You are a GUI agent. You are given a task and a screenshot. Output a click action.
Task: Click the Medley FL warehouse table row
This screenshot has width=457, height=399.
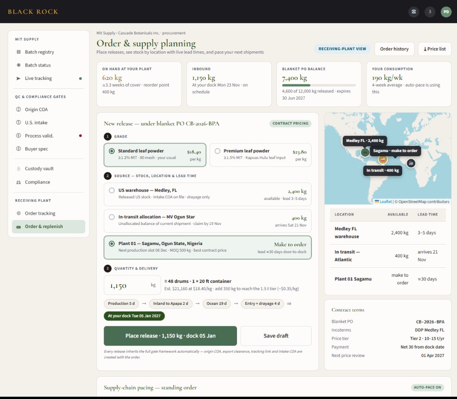388,233
